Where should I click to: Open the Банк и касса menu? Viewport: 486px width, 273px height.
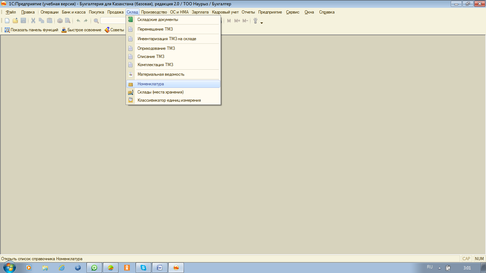[74, 12]
